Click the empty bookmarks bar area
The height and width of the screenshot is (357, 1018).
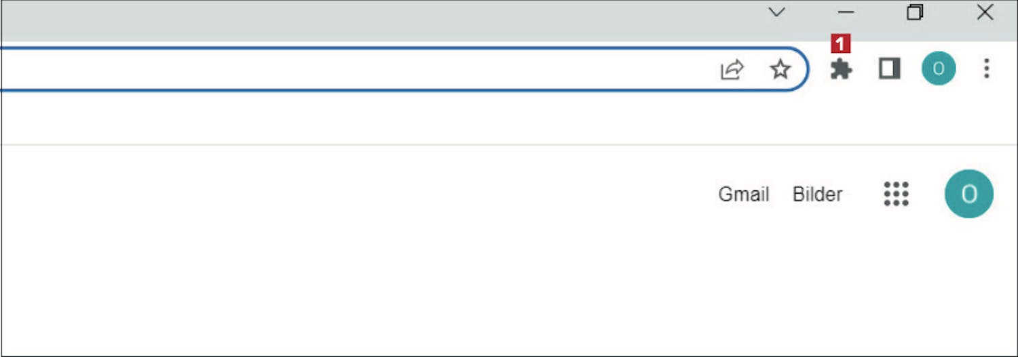tap(407, 119)
